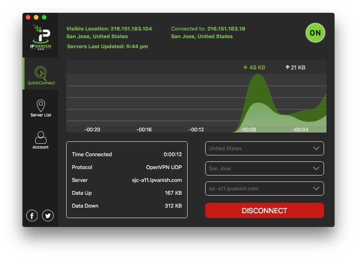Click the -00:04 time marker on graph
Screen dimensions: 357x259
click(300, 129)
